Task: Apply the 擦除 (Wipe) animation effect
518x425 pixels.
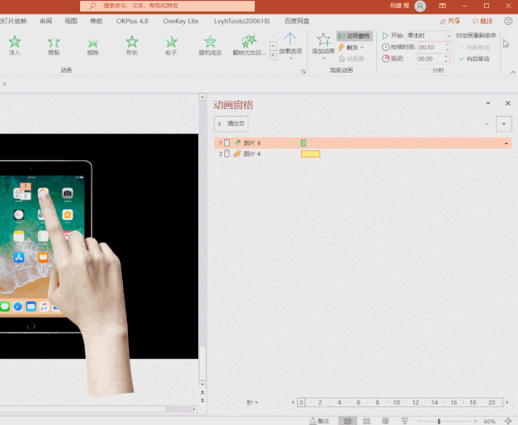Action: coord(93,45)
